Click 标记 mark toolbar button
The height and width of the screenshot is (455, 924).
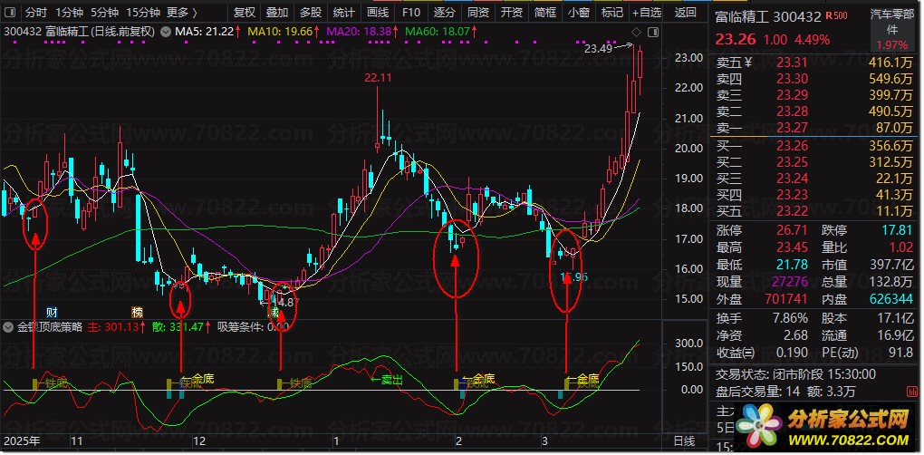(x=612, y=13)
